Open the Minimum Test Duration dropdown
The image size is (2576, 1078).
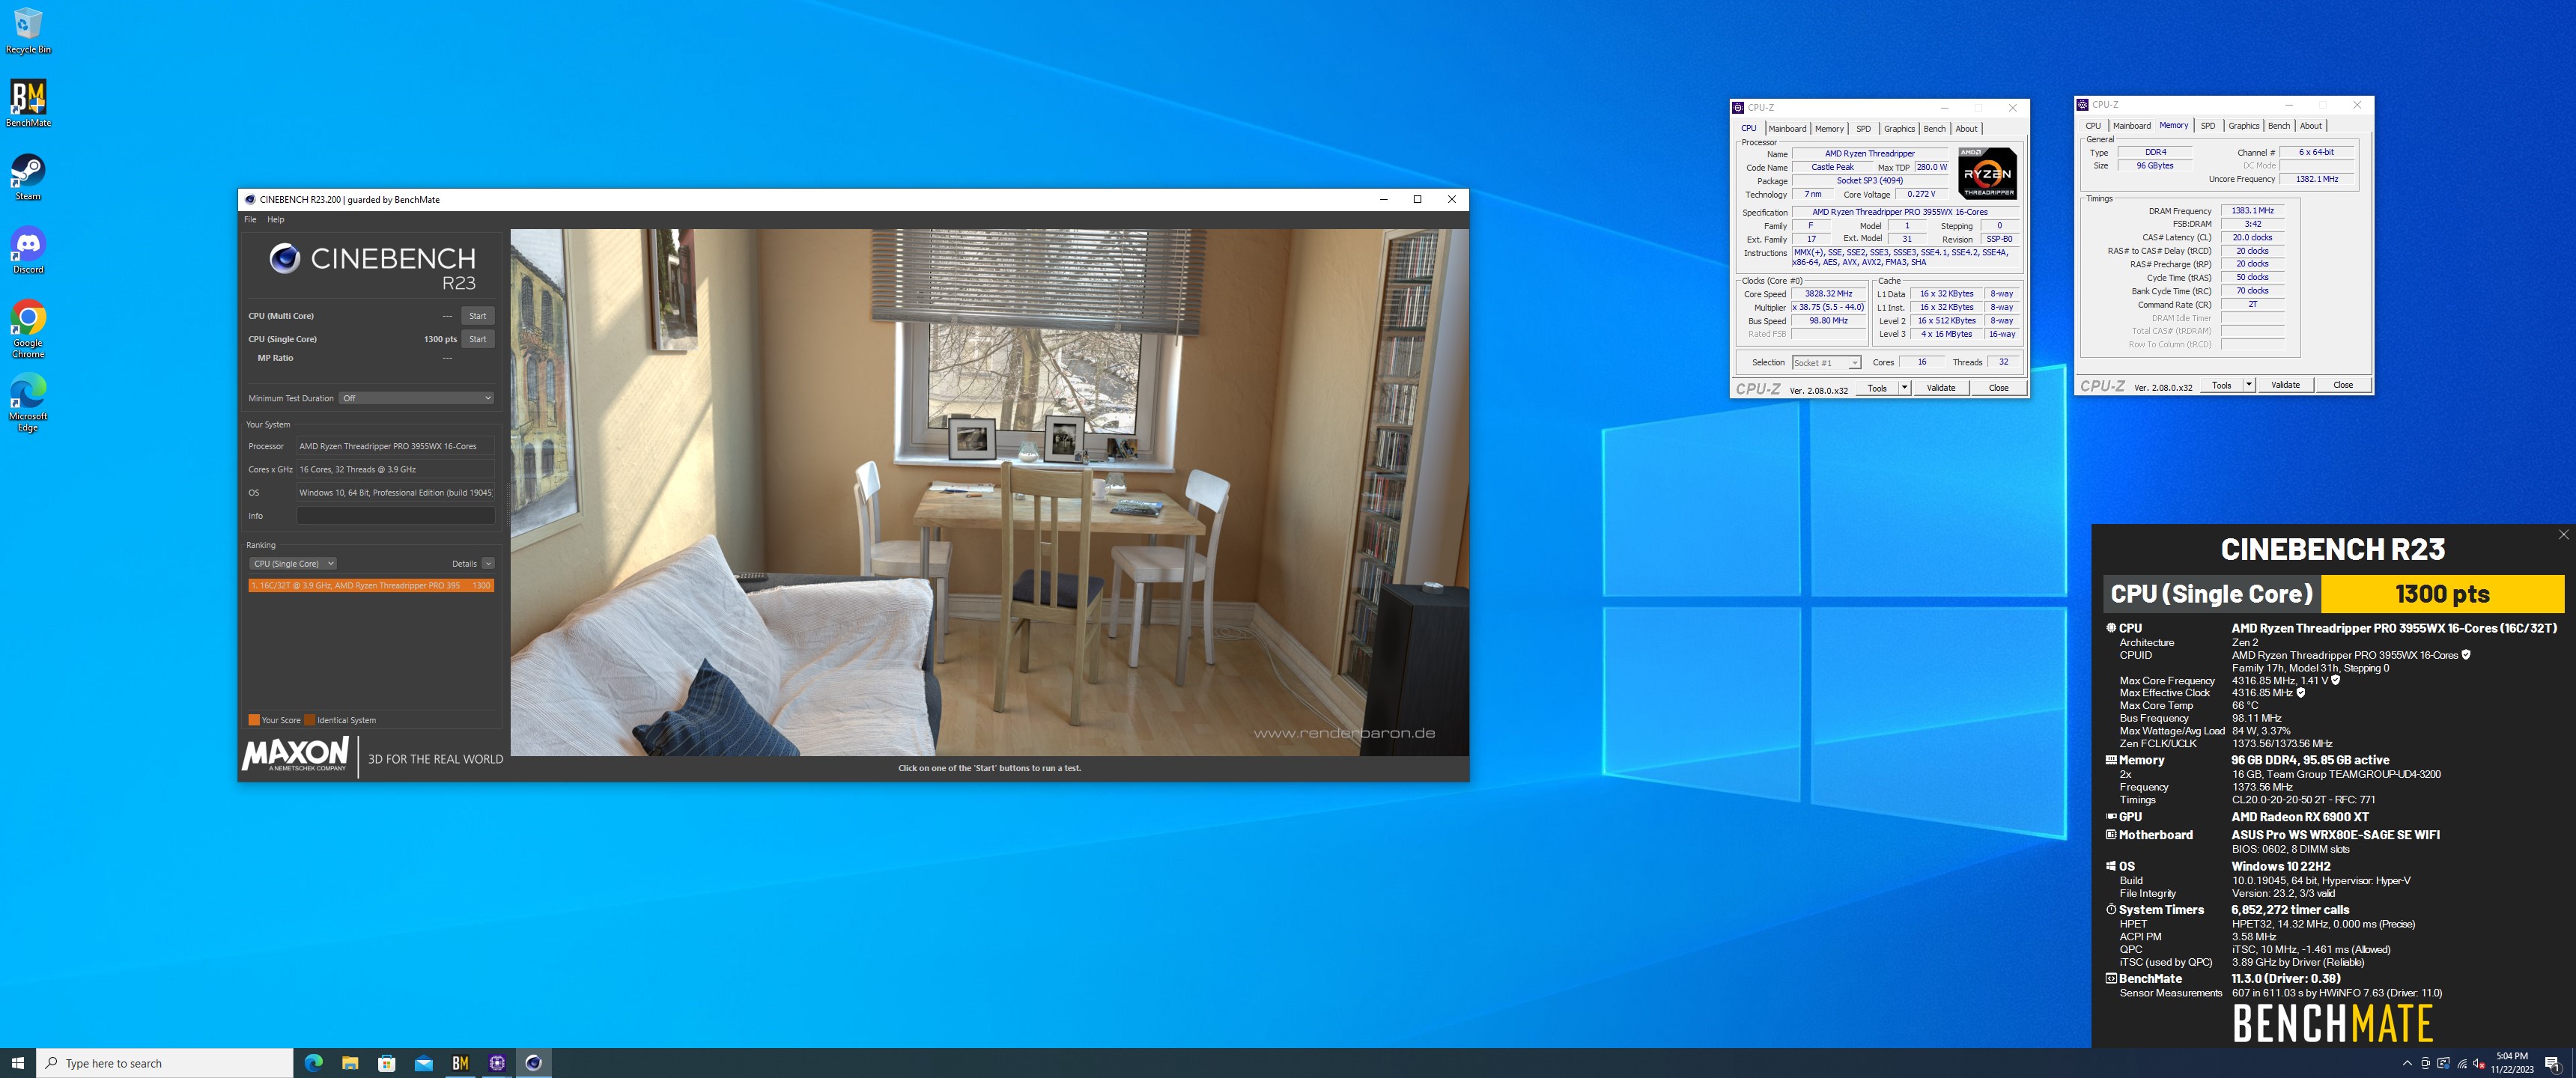pyautogui.click(x=417, y=398)
